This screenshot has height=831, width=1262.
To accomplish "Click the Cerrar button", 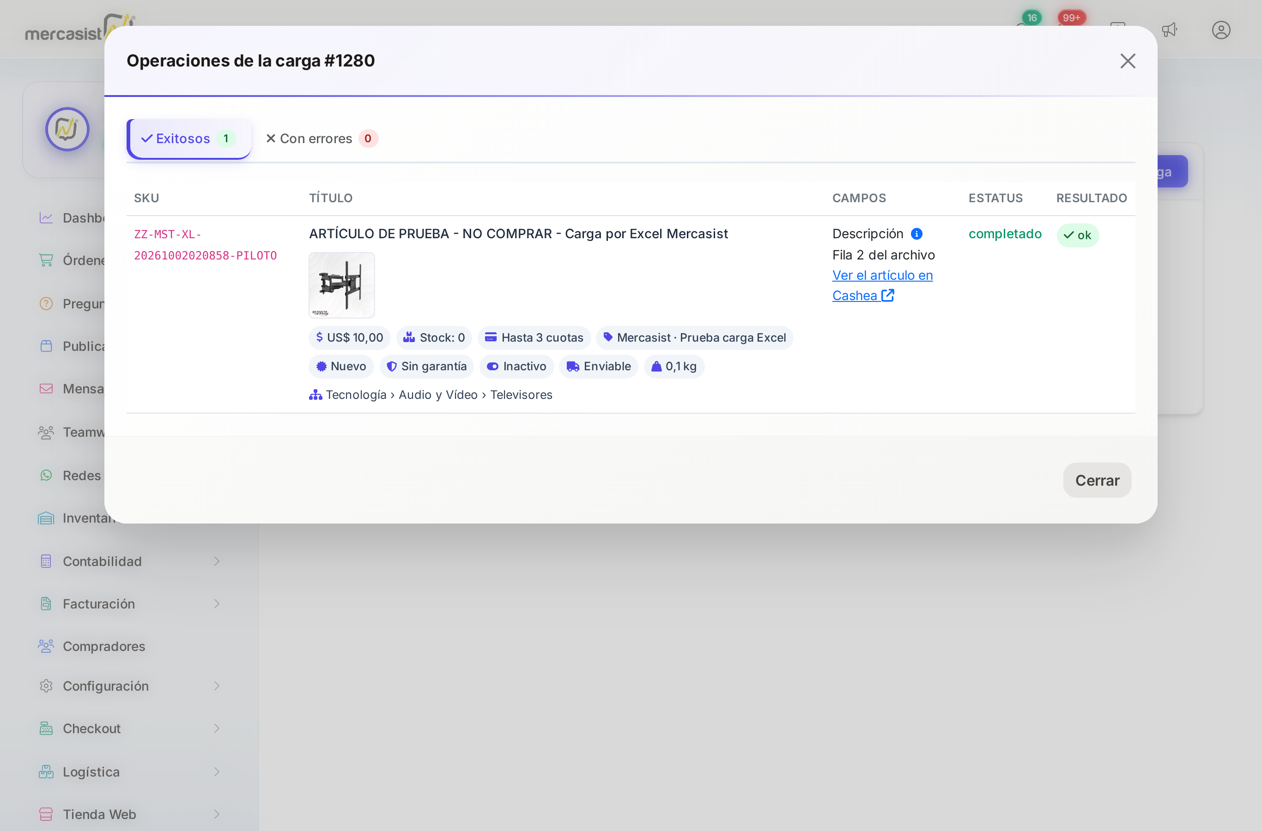I will (1097, 480).
